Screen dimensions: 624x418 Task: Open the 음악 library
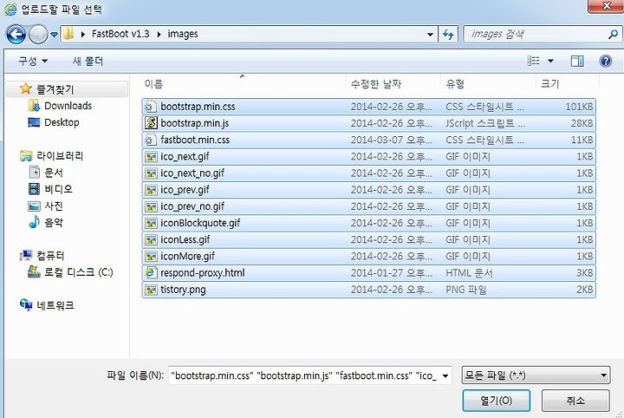pyautogui.click(x=54, y=222)
